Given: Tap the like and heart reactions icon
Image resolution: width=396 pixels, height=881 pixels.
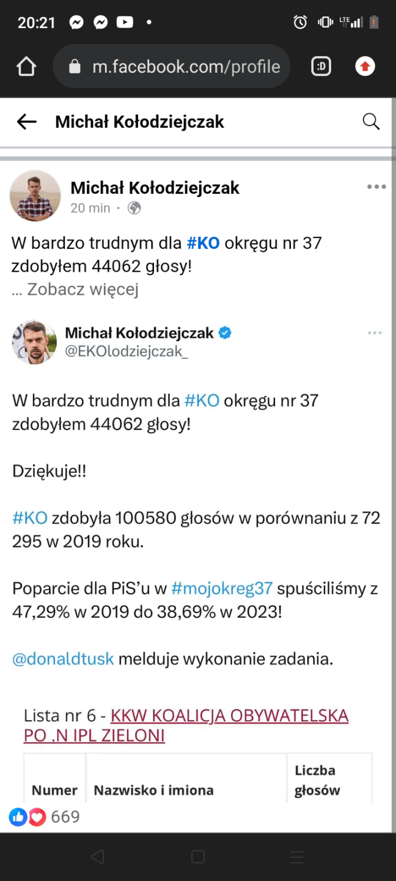Looking at the screenshot, I should (x=28, y=817).
